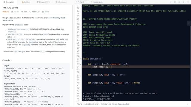
Task: Click the 'LFU: least frequently used;' comment line
Action: pyautogui.click(x=99, y=35)
